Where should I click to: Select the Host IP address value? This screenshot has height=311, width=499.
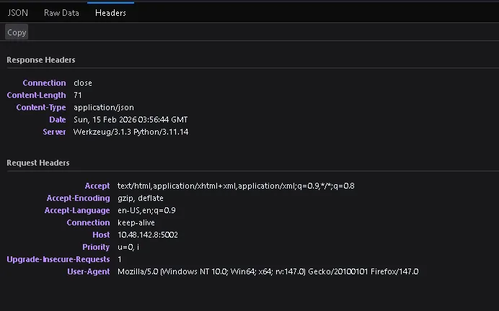(x=148, y=235)
